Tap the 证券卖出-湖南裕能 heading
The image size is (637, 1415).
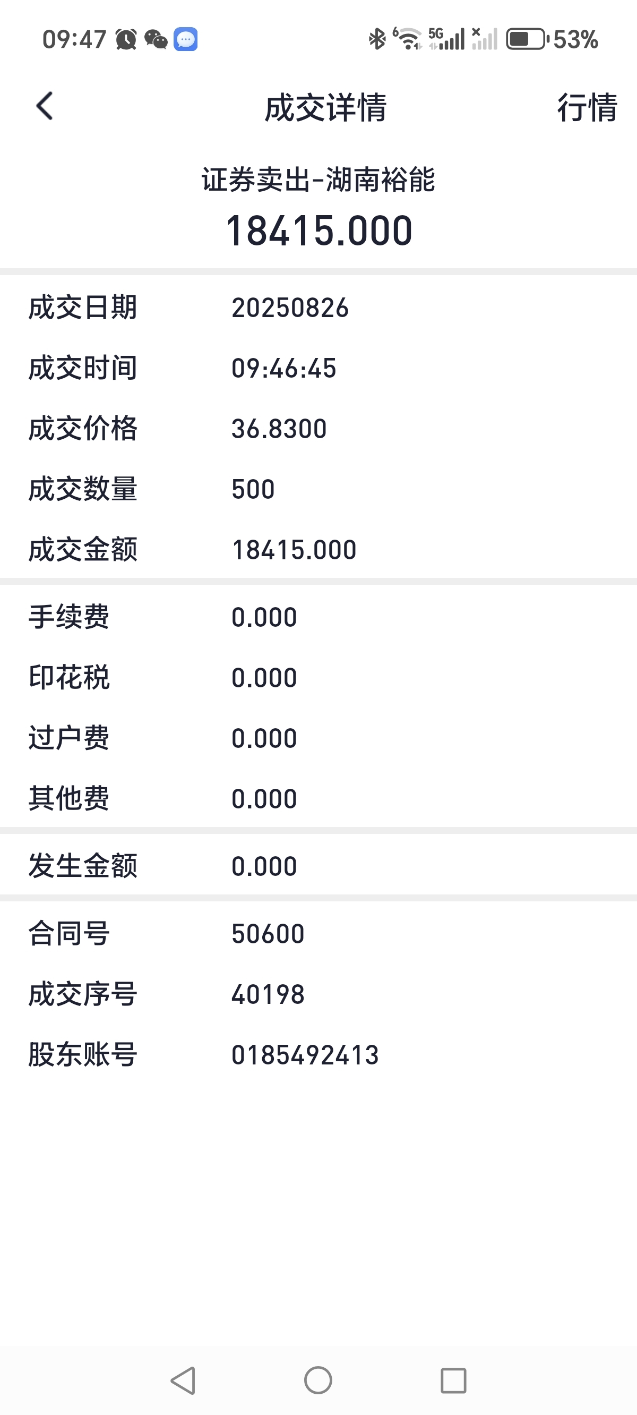[318, 180]
